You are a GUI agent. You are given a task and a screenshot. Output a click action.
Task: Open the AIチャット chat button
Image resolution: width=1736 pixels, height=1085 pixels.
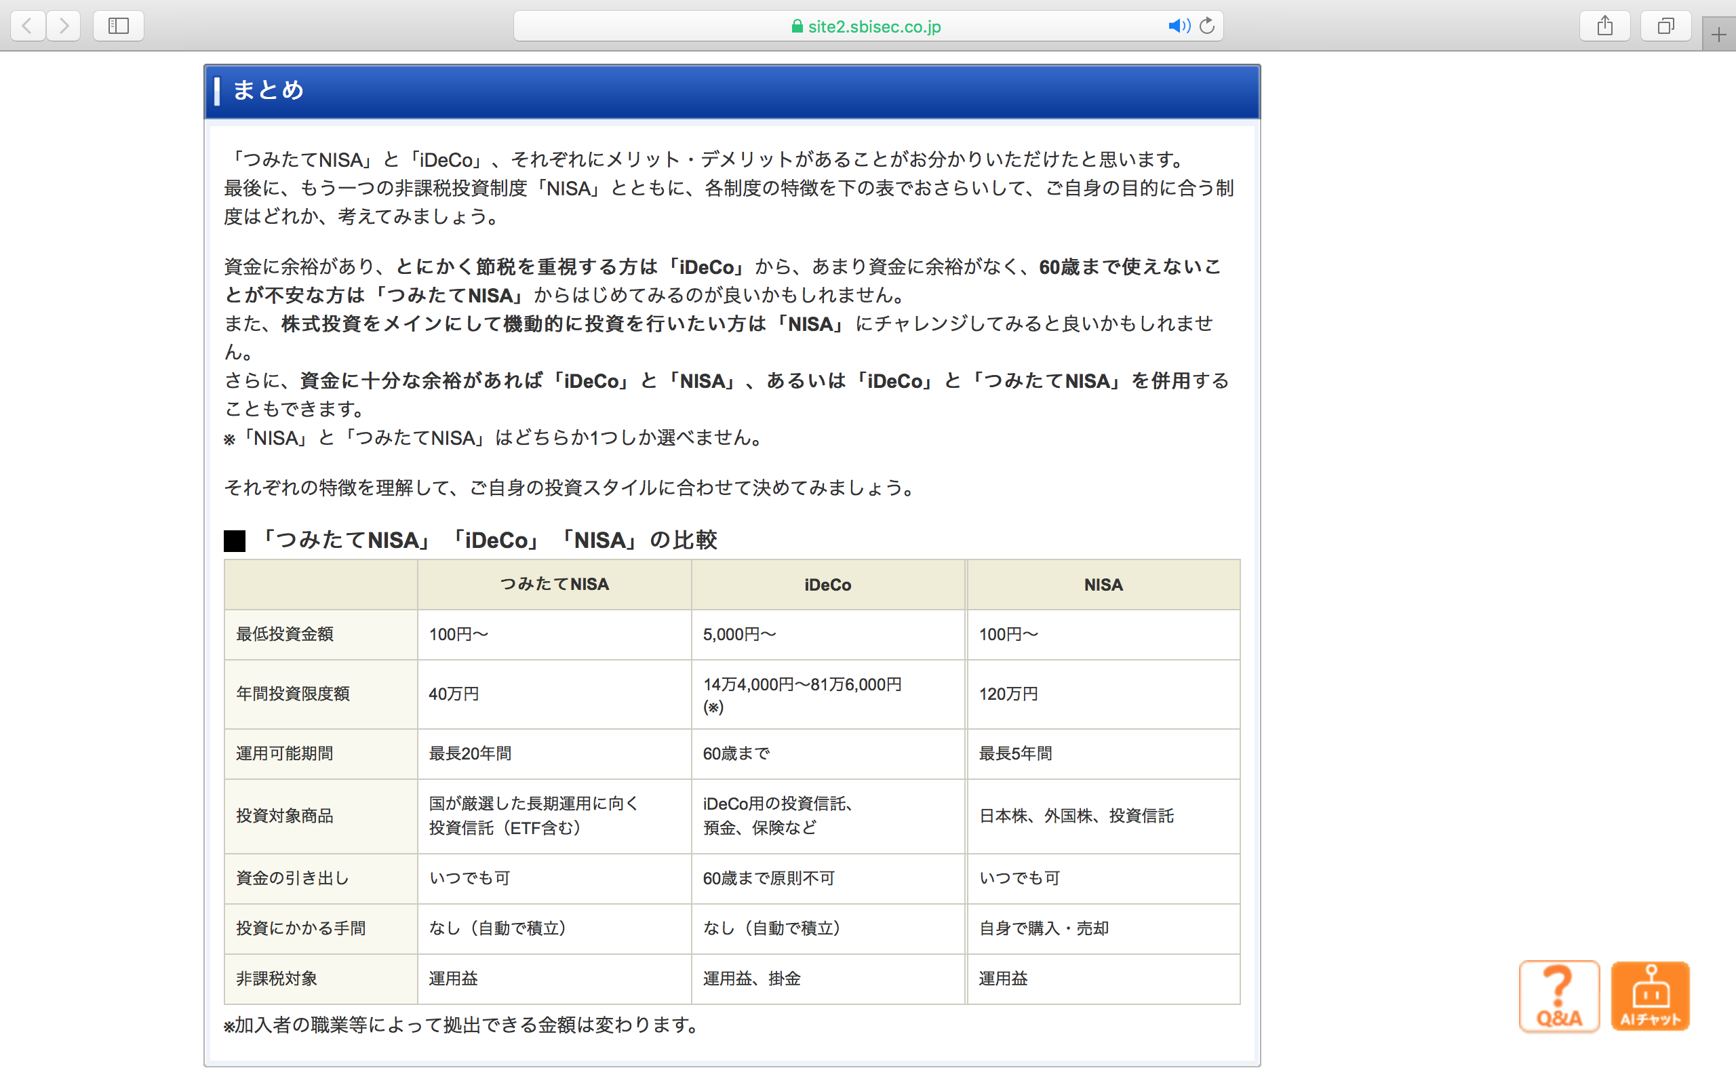click(x=1650, y=996)
